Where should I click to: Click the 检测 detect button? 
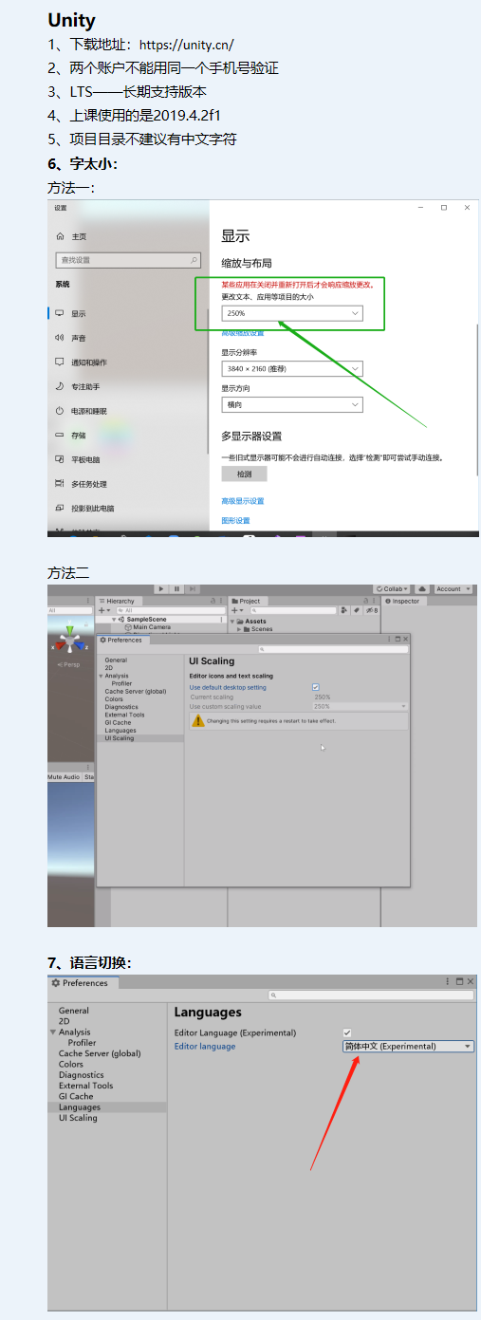pyautogui.click(x=244, y=474)
